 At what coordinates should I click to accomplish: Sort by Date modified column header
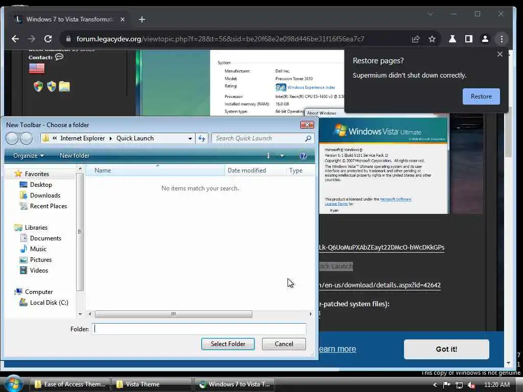point(255,170)
